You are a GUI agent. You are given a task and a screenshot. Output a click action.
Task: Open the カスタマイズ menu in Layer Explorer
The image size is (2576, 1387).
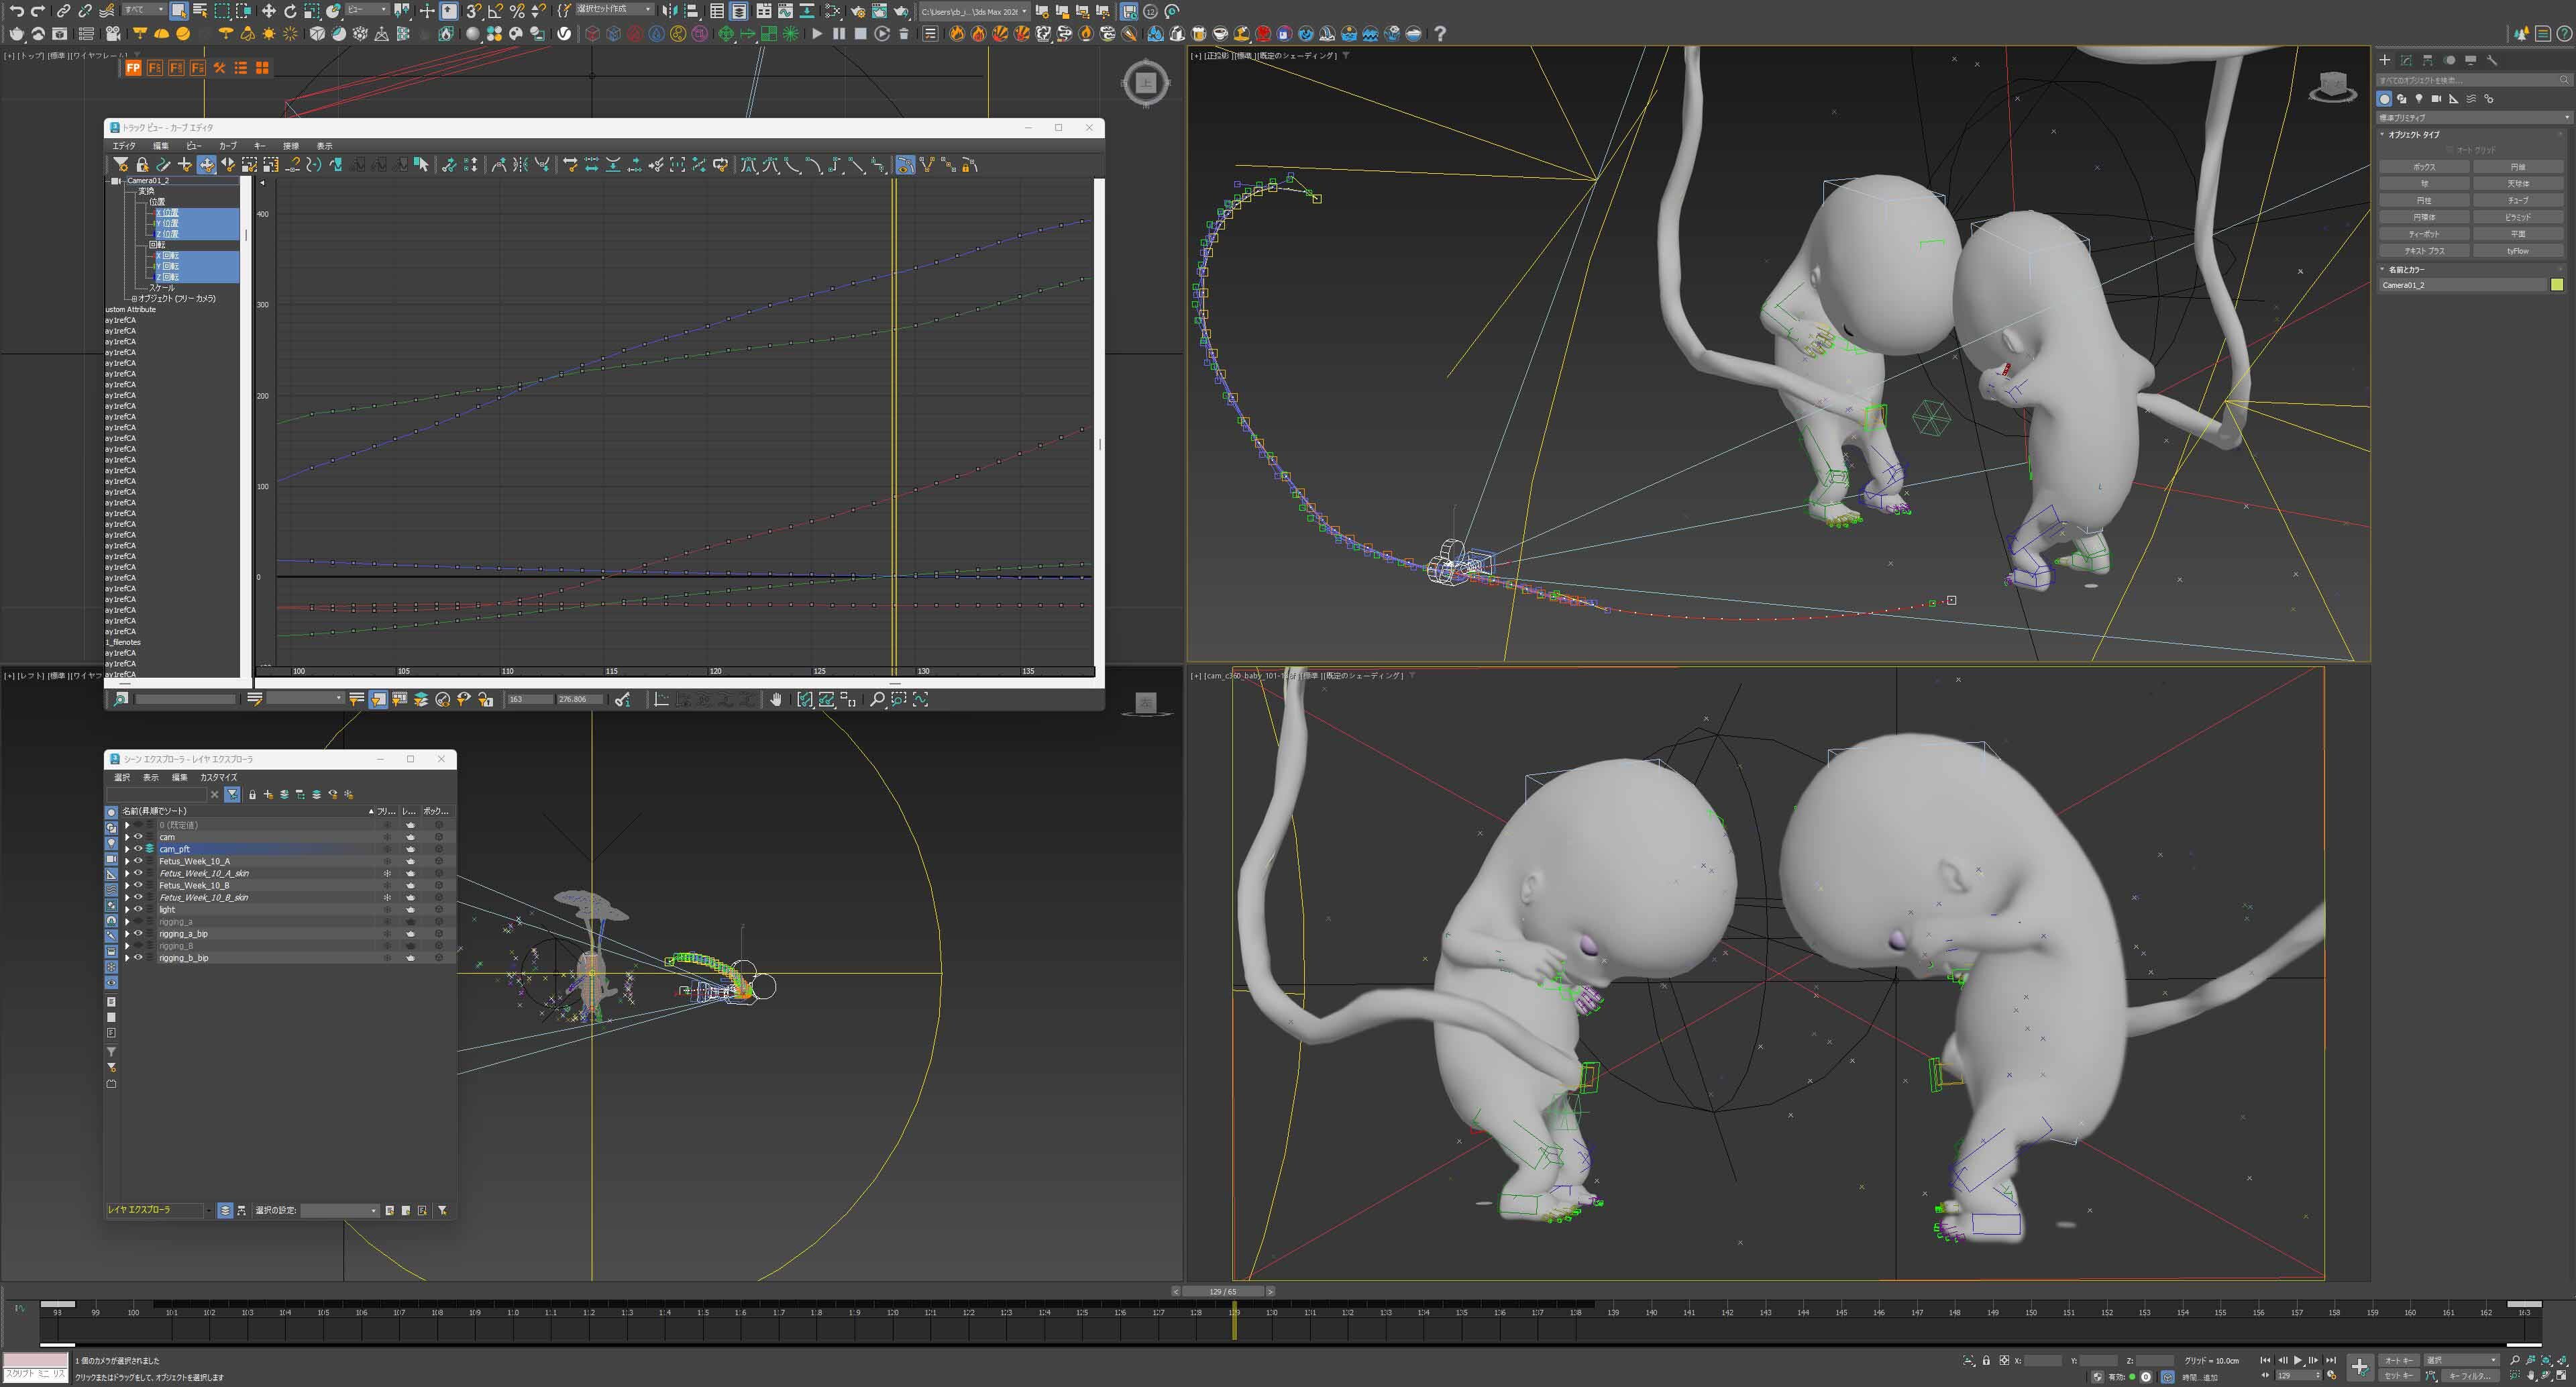(x=218, y=777)
